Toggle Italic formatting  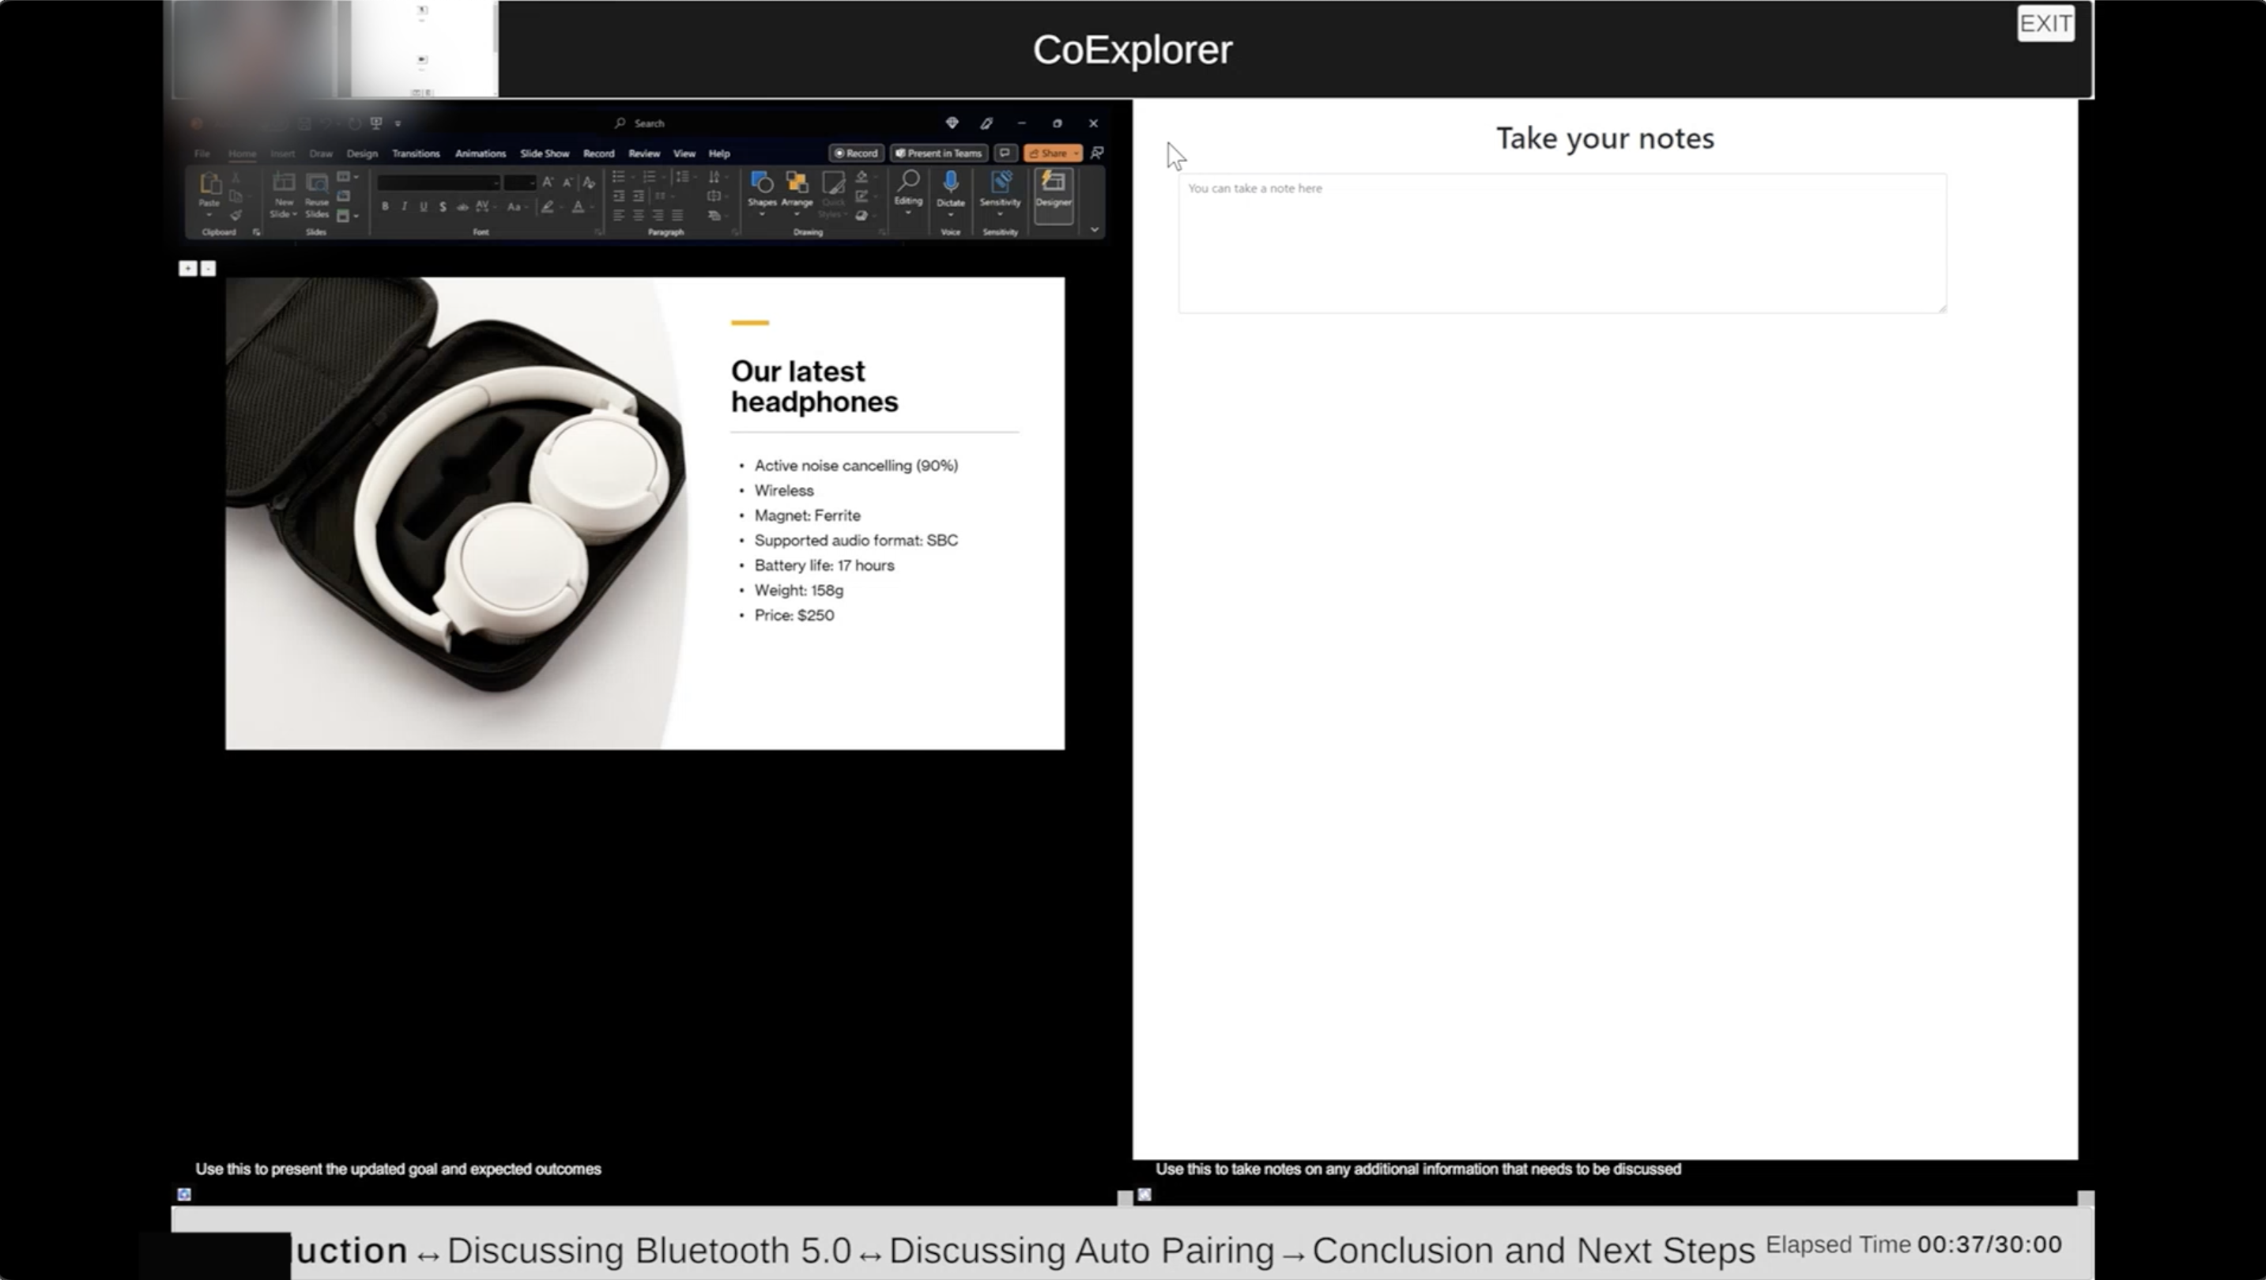(x=404, y=206)
